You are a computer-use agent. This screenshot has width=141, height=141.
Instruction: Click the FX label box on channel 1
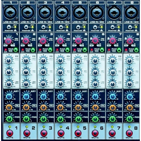click(x=17, y=106)
